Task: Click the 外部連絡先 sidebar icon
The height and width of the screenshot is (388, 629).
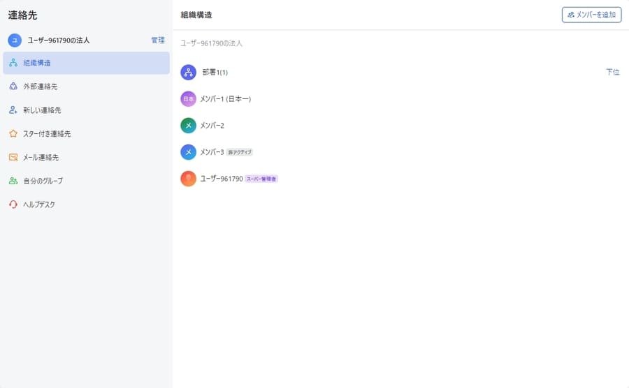Action: (x=13, y=87)
